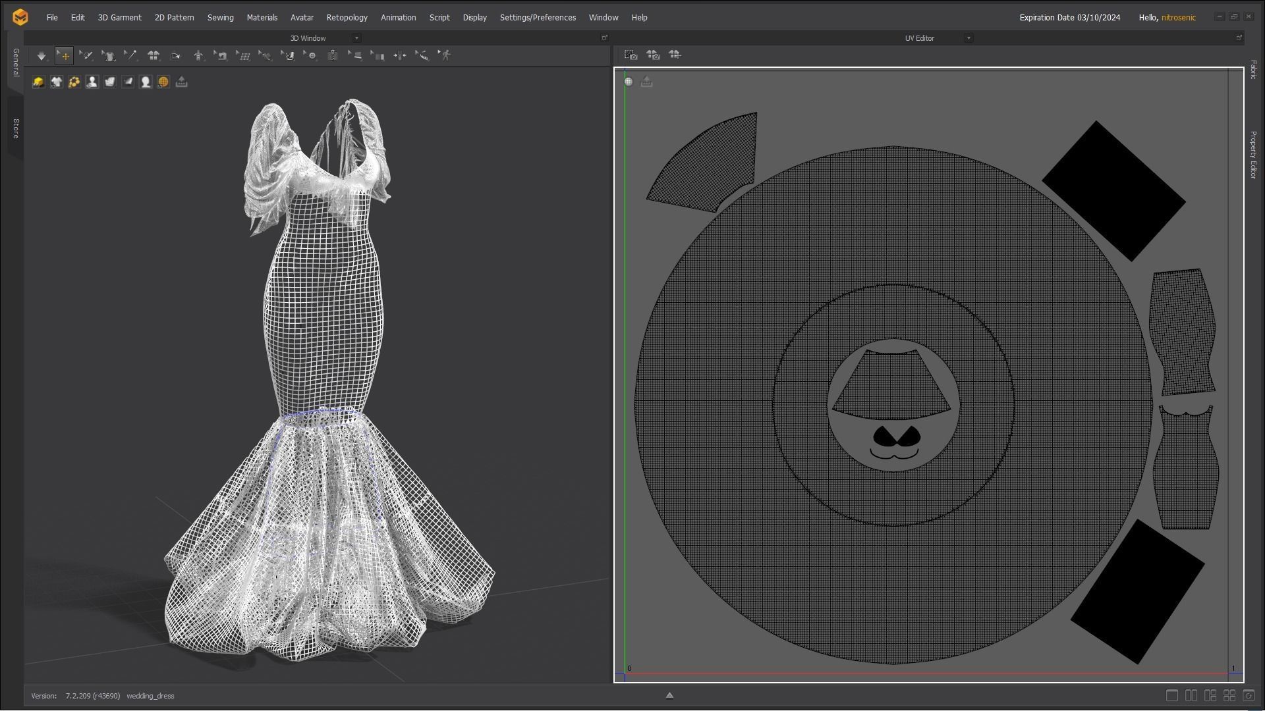Viewport: 1265px width, 711px height.
Task: Open the Store side tab
Action: [x=16, y=129]
